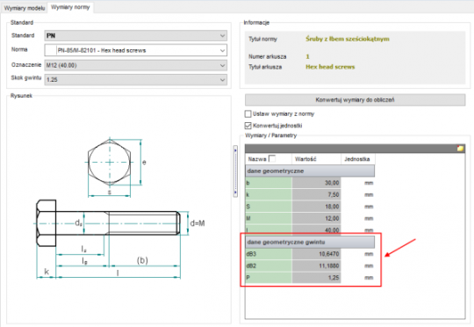474x327 pixels.
Task: Select the dB2 value 11,1880
Action: (x=316, y=265)
